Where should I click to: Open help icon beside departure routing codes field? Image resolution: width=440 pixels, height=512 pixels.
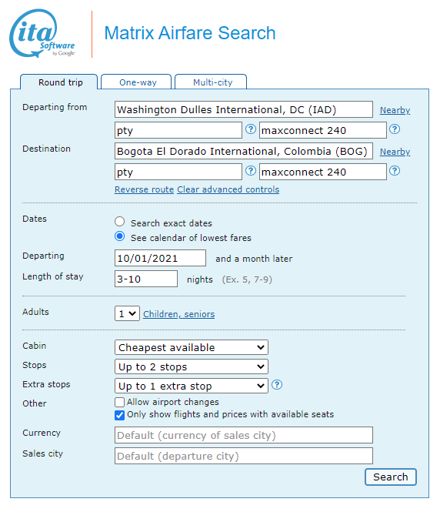pyautogui.click(x=251, y=129)
